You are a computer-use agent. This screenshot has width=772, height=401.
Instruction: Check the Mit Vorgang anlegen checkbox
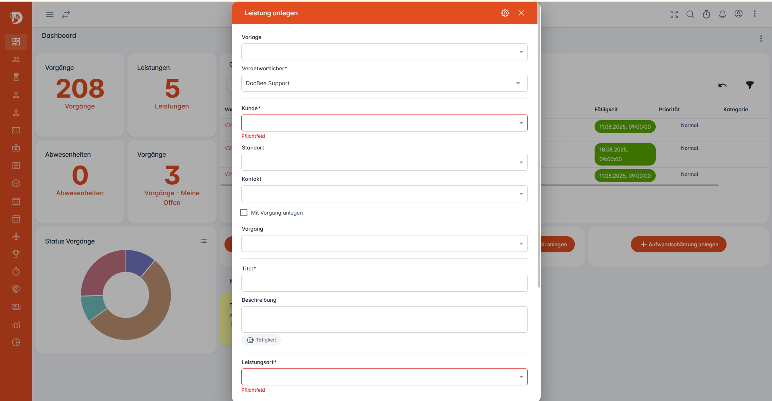tap(244, 213)
